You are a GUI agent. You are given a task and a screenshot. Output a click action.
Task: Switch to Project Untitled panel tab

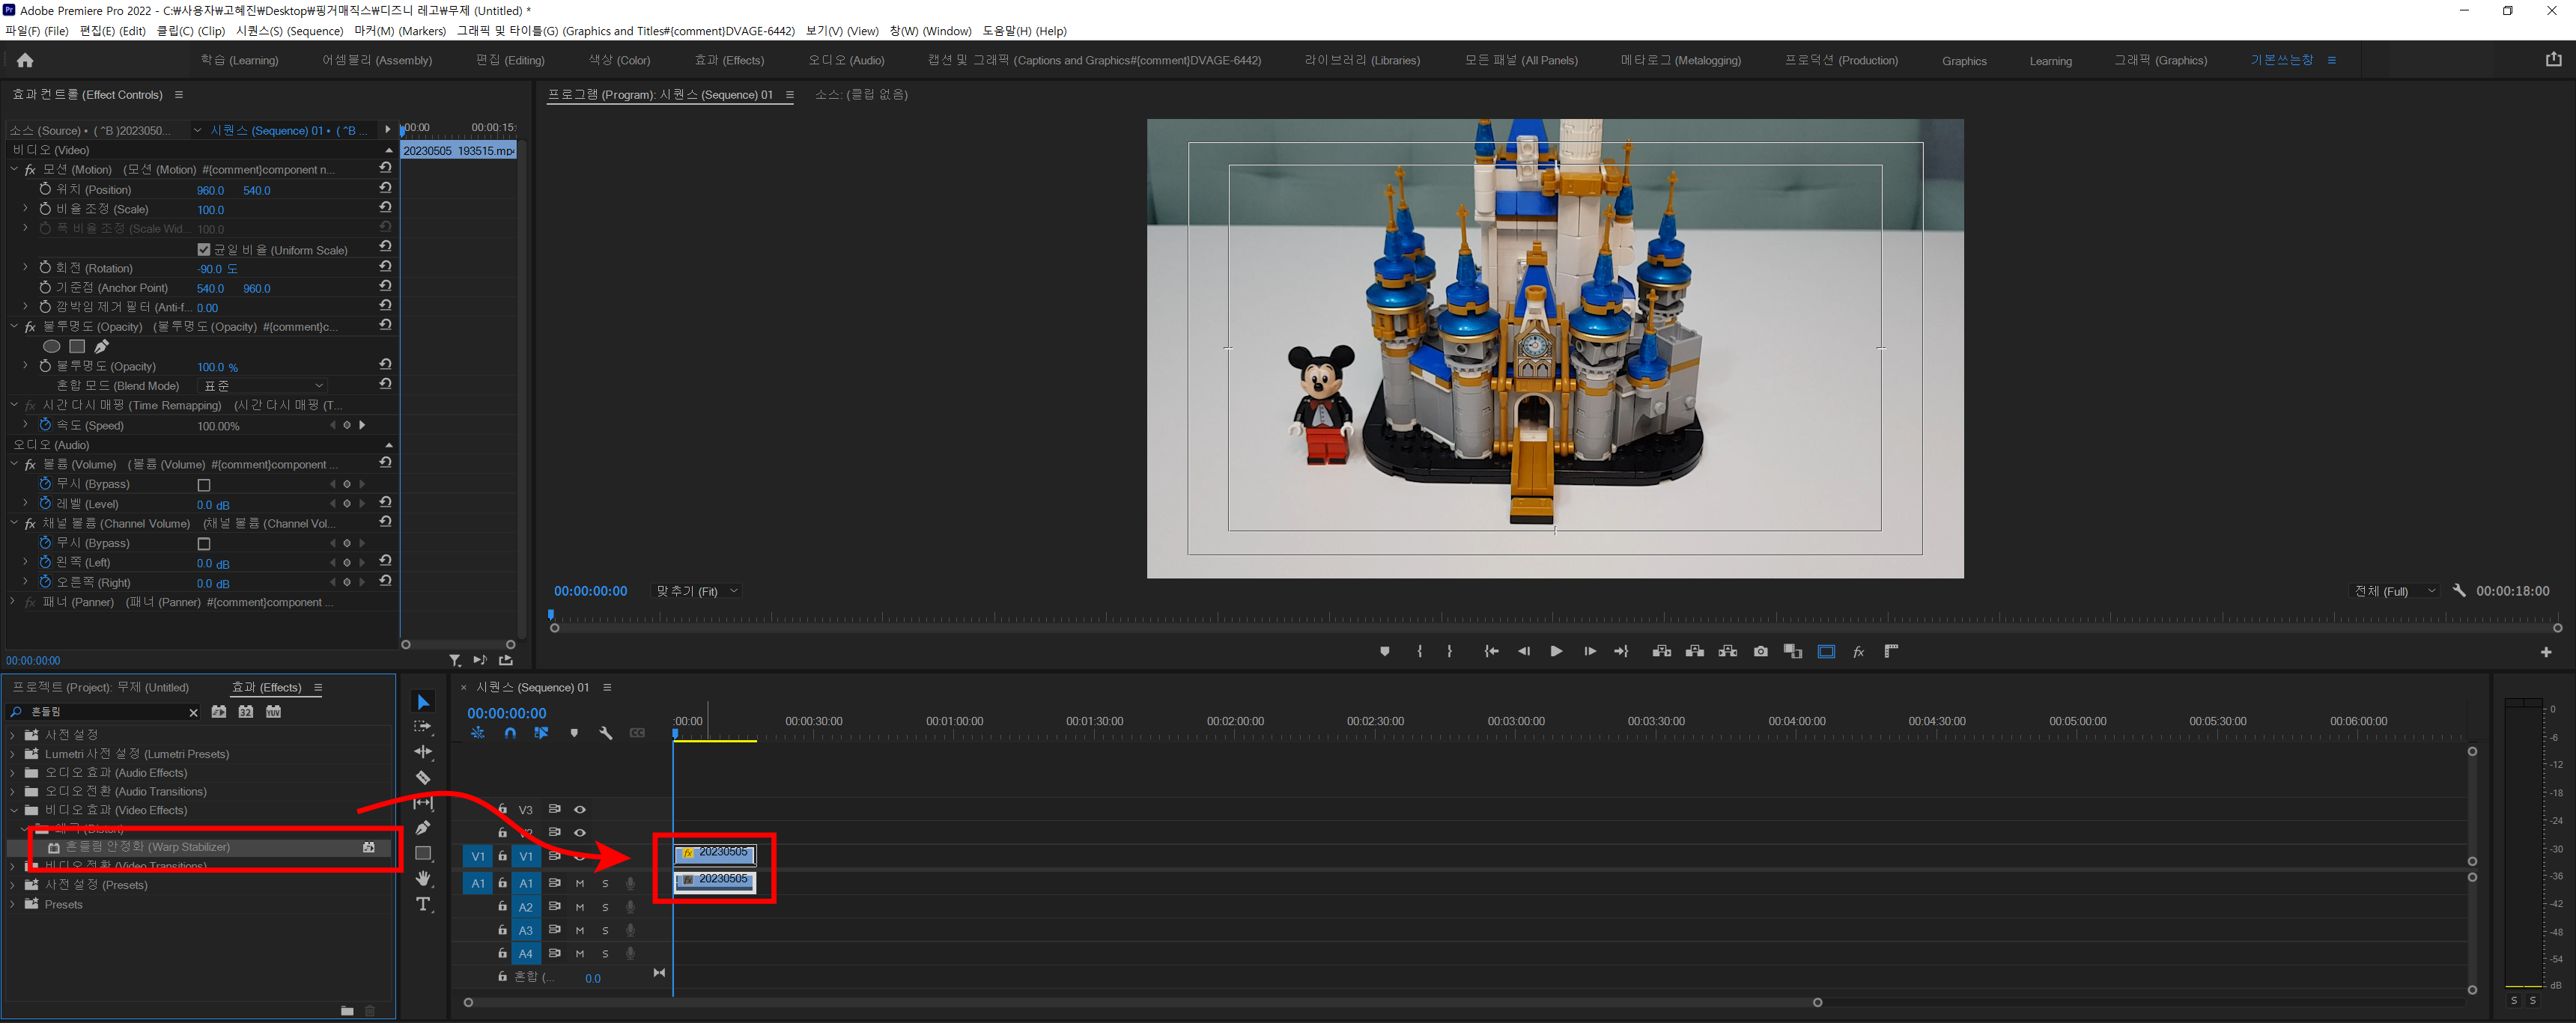100,687
